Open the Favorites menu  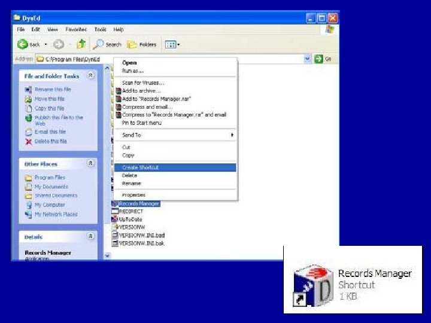pos(76,29)
